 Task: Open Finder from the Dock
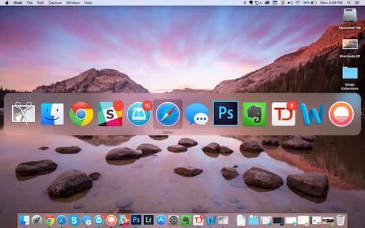point(24,220)
